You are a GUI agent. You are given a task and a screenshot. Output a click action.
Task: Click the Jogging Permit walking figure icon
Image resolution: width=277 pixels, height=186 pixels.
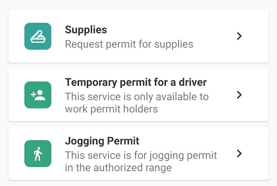coord(38,154)
